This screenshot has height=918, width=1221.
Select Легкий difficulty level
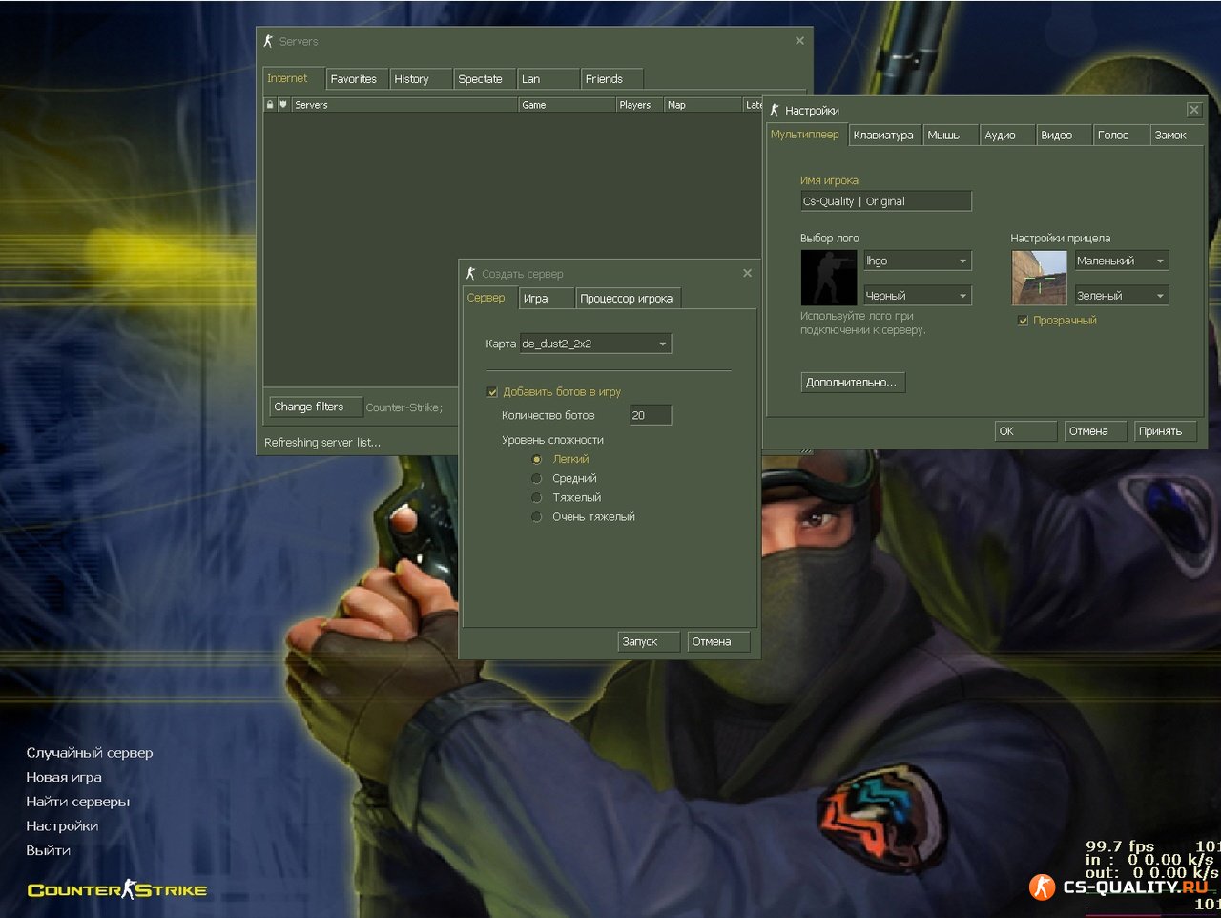[x=537, y=459]
